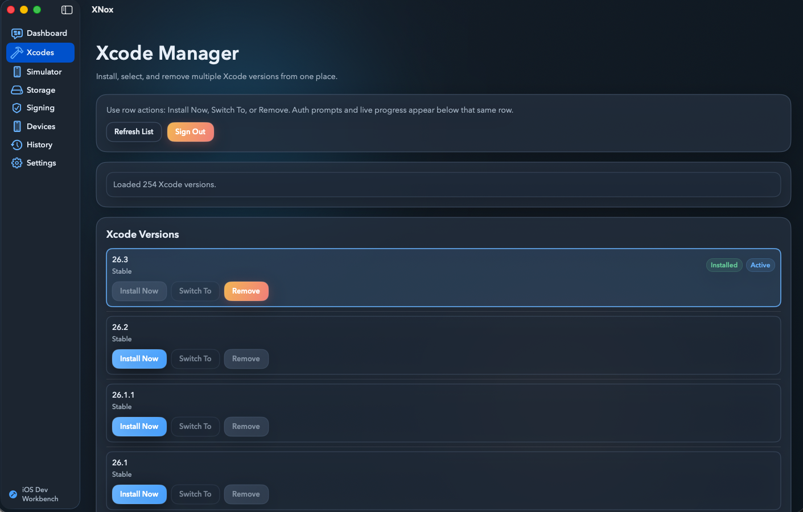Click the Loaded 254 Xcode versions status message
803x512 pixels.
tap(444, 184)
